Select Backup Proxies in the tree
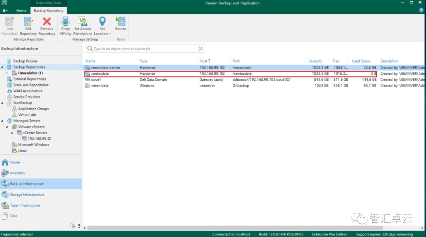 coord(25,61)
